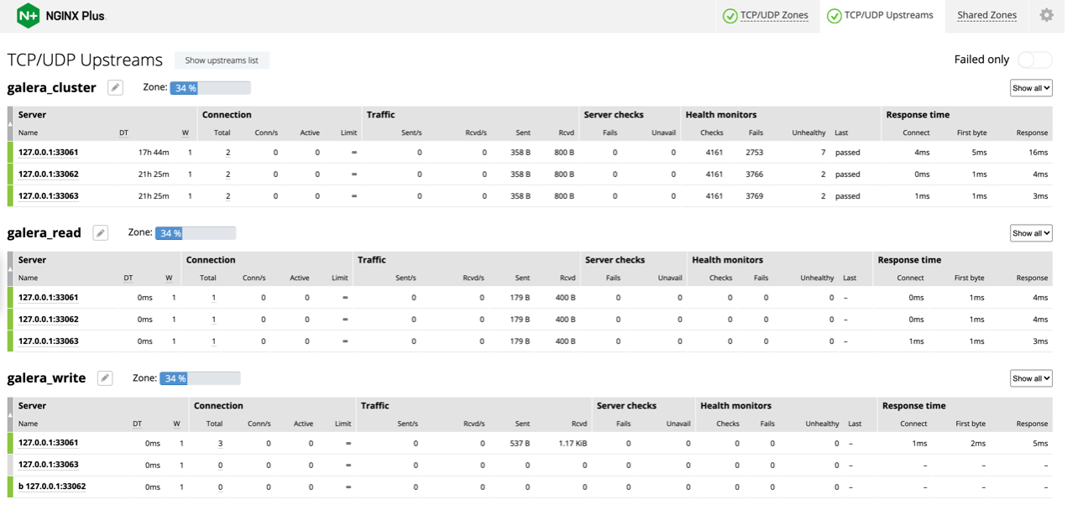This screenshot has width=1067, height=515.
Task: Click galera_write zone usage bar
Action: tap(200, 378)
